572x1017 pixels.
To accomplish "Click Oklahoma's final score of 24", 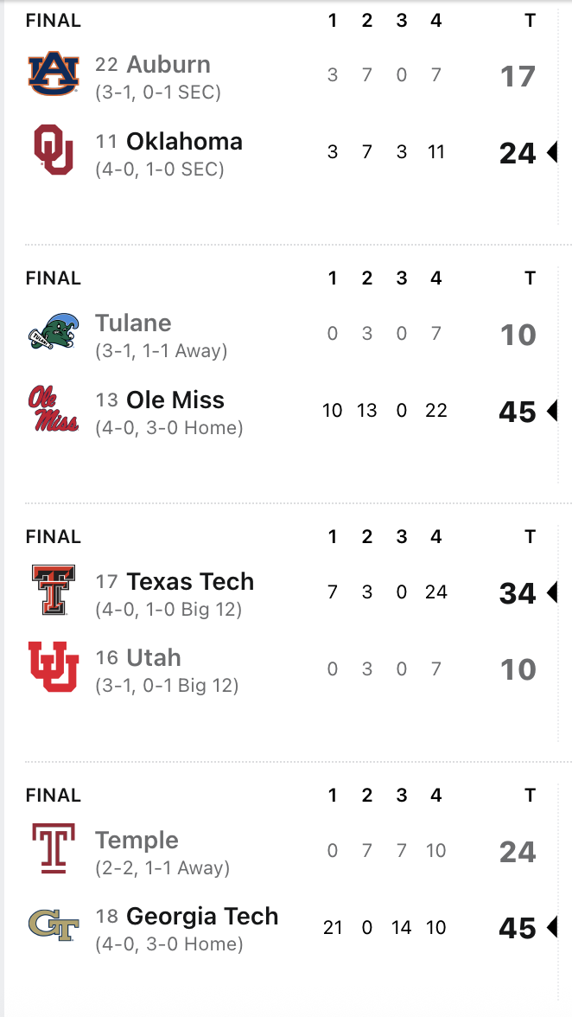I will pyautogui.click(x=518, y=153).
